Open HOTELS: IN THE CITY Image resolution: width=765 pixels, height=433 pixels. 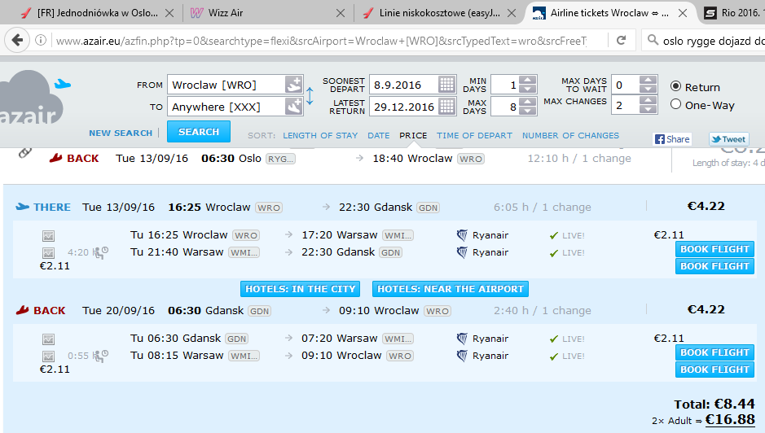click(300, 289)
